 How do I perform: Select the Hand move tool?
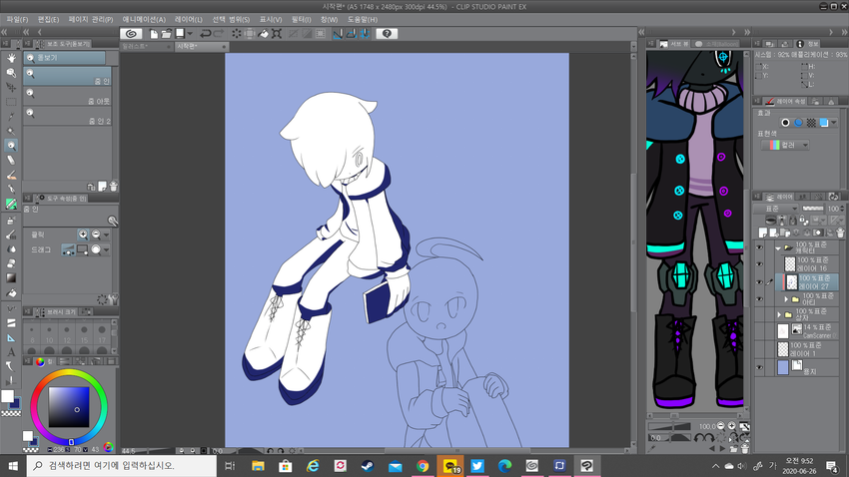click(11, 58)
